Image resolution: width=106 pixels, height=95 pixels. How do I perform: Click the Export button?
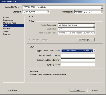(77, 90)
